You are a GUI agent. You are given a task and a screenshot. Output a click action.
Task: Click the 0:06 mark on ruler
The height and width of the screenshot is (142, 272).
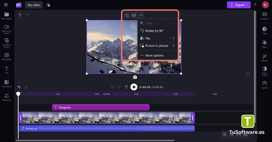[136, 94]
